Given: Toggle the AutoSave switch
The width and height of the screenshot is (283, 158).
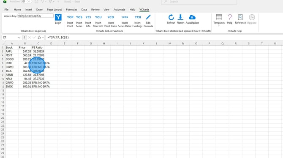Looking at the screenshot, I should point(27,1).
